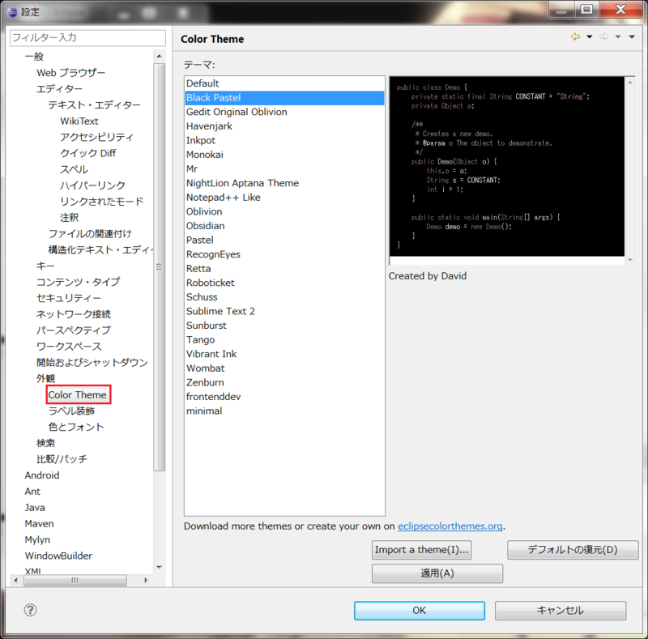Screen dimensions: 648x639
Task: Choose the Inkpot theme
Action: pyautogui.click(x=284, y=141)
